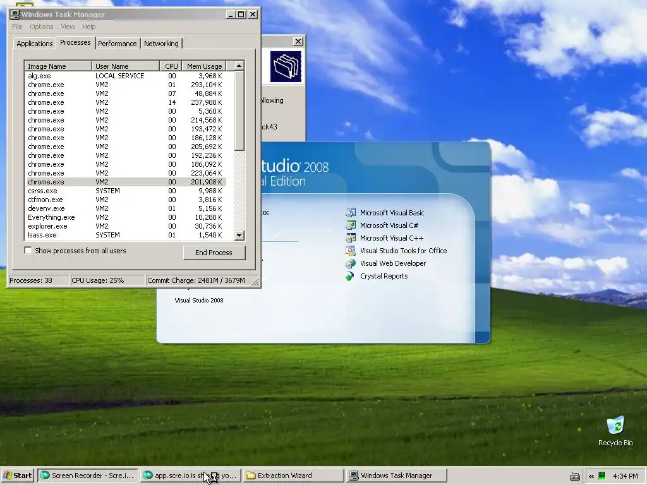
Task: Select the ctfmon.exe process
Action: pos(126,200)
